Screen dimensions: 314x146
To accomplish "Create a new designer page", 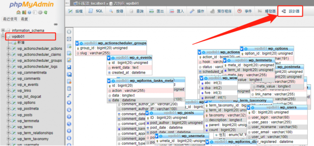I will 69,53.
